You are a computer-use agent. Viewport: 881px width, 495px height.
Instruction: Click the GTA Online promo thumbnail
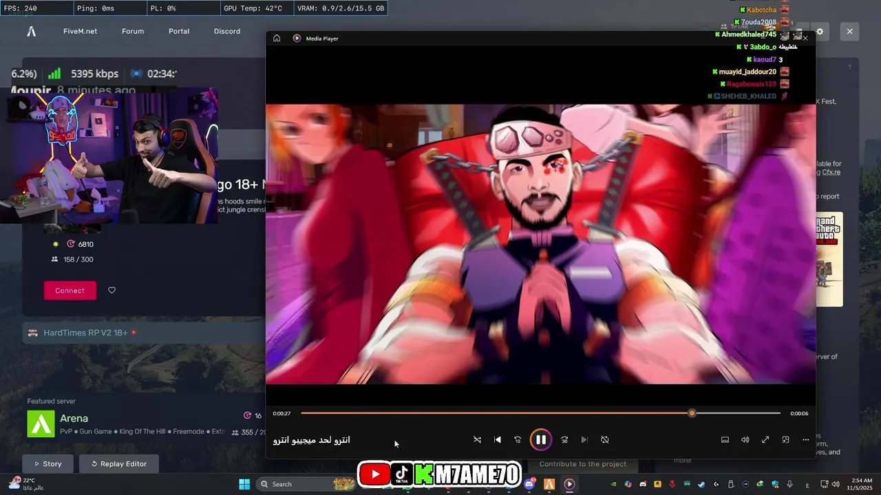click(x=829, y=259)
